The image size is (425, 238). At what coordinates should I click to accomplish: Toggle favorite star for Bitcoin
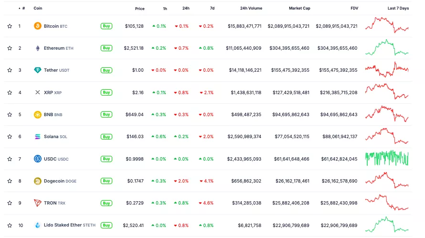tap(10, 26)
